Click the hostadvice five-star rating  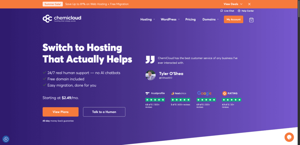point(180,100)
